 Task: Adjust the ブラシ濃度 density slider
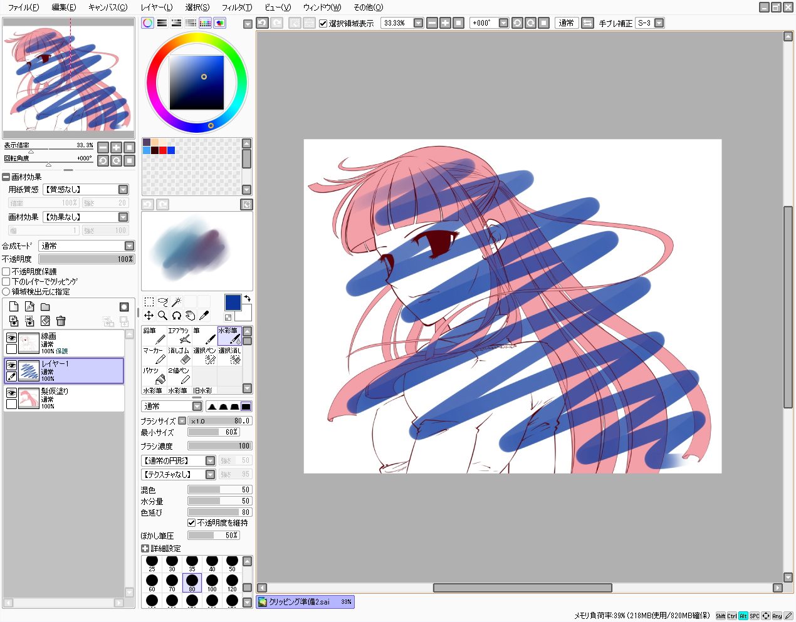pyautogui.click(x=219, y=446)
